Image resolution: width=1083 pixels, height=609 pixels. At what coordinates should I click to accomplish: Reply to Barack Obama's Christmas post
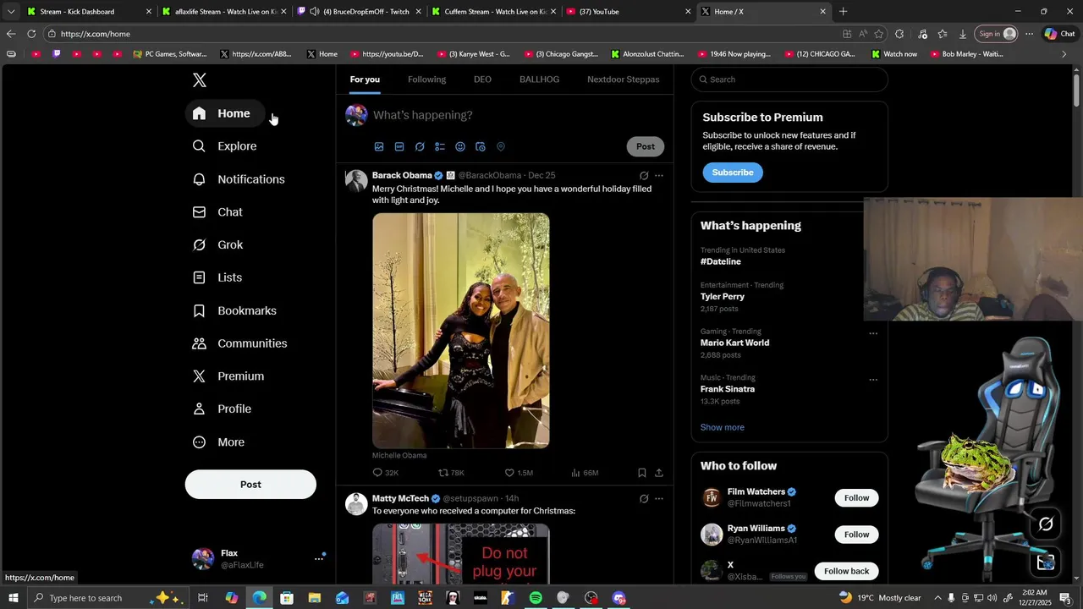click(385, 473)
